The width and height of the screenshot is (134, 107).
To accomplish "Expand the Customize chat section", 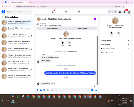I will point(115,41).
